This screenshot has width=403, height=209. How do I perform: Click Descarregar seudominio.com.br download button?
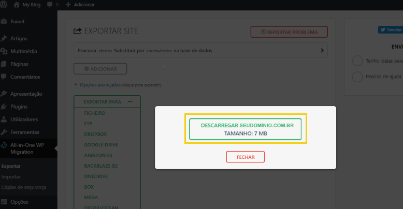point(245,129)
